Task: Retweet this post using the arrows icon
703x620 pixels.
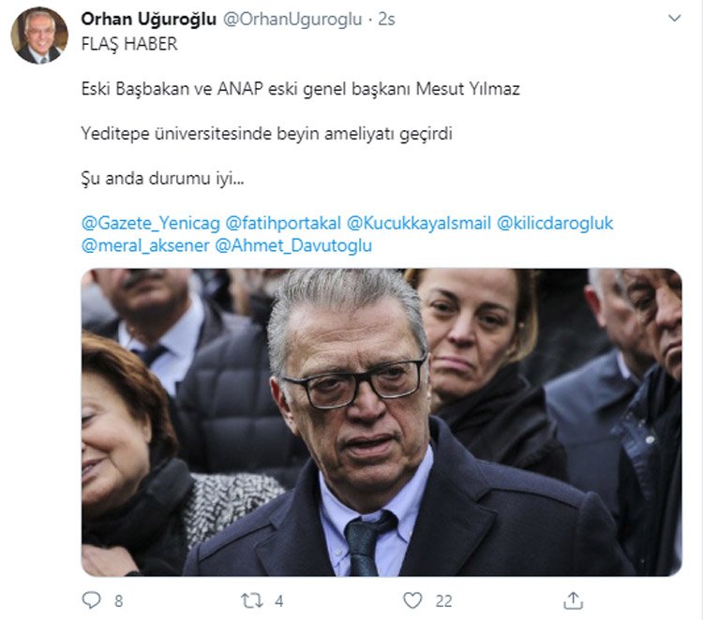Action: click(251, 600)
